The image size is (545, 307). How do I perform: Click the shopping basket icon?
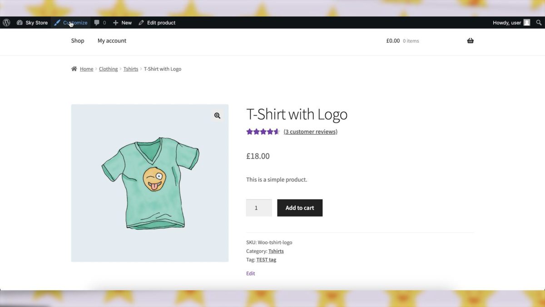[470, 40]
